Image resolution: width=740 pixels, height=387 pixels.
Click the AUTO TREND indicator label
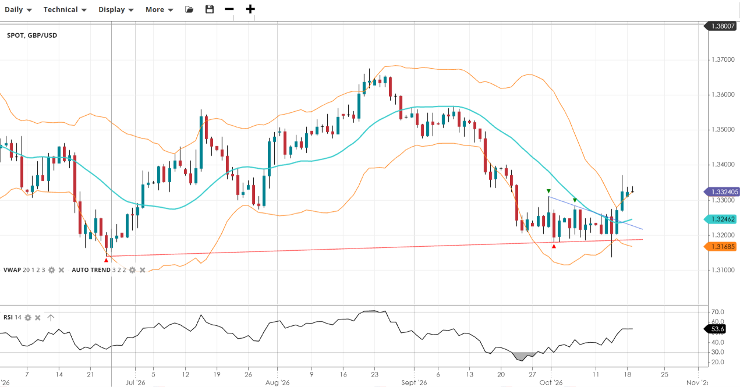[99, 270]
